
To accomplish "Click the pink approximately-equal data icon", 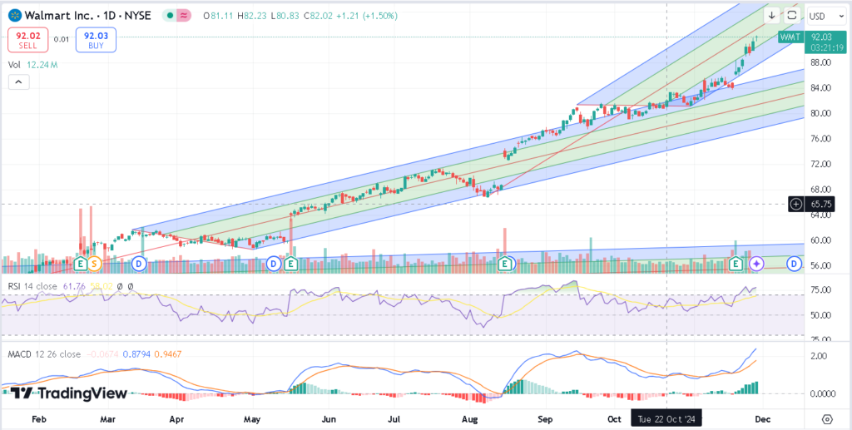I will [184, 16].
